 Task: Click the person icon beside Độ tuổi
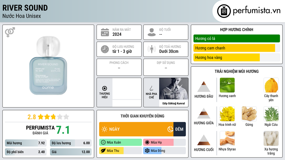click(152, 32)
